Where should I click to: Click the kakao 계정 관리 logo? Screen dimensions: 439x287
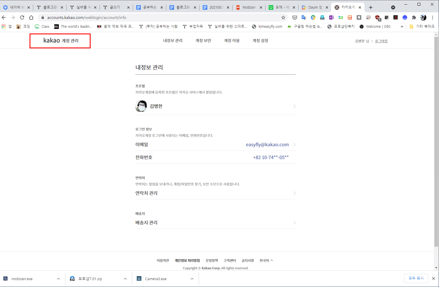61,40
